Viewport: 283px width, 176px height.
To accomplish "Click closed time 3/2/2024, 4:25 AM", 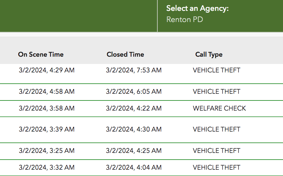I will point(134,151).
